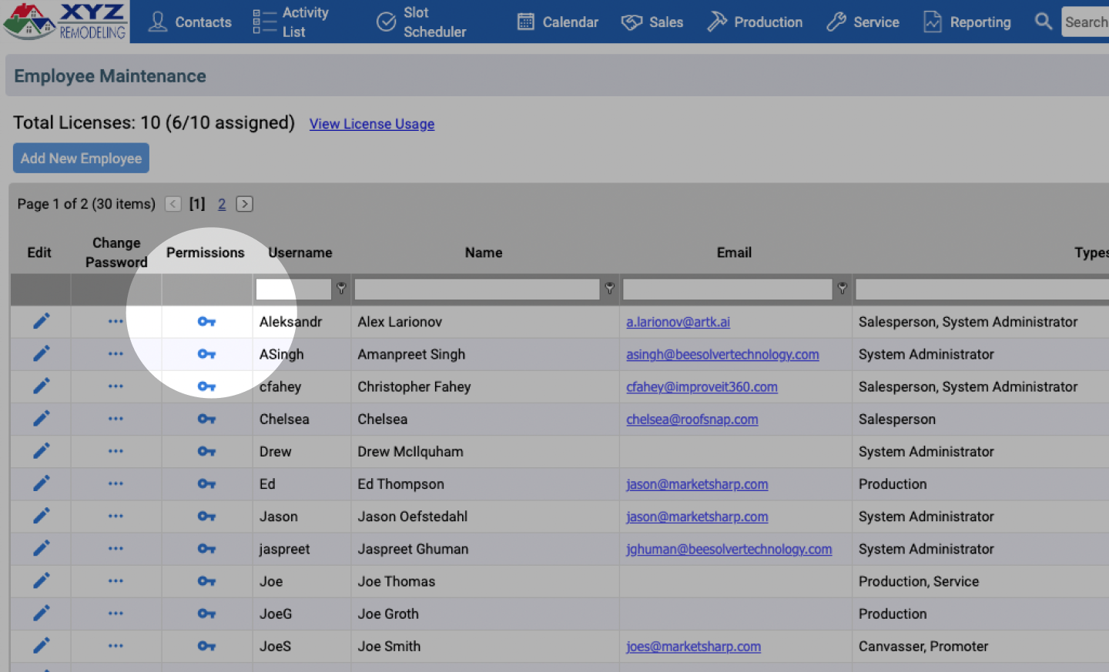Edit employee Joe Smith
The height and width of the screenshot is (672, 1109).
(x=41, y=646)
